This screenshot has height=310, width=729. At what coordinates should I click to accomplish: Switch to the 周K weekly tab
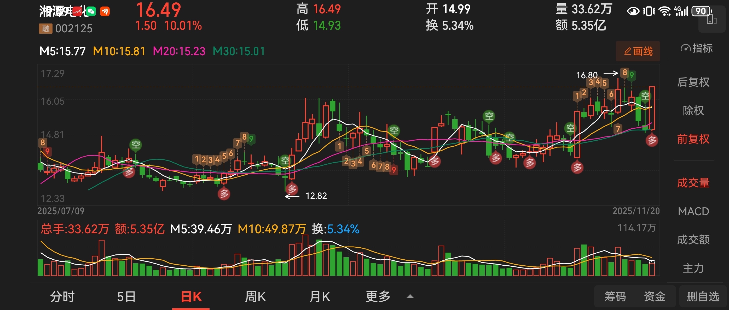255,297
